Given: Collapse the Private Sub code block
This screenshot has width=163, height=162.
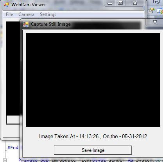Looking at the screenshot, I should point(5,160).
